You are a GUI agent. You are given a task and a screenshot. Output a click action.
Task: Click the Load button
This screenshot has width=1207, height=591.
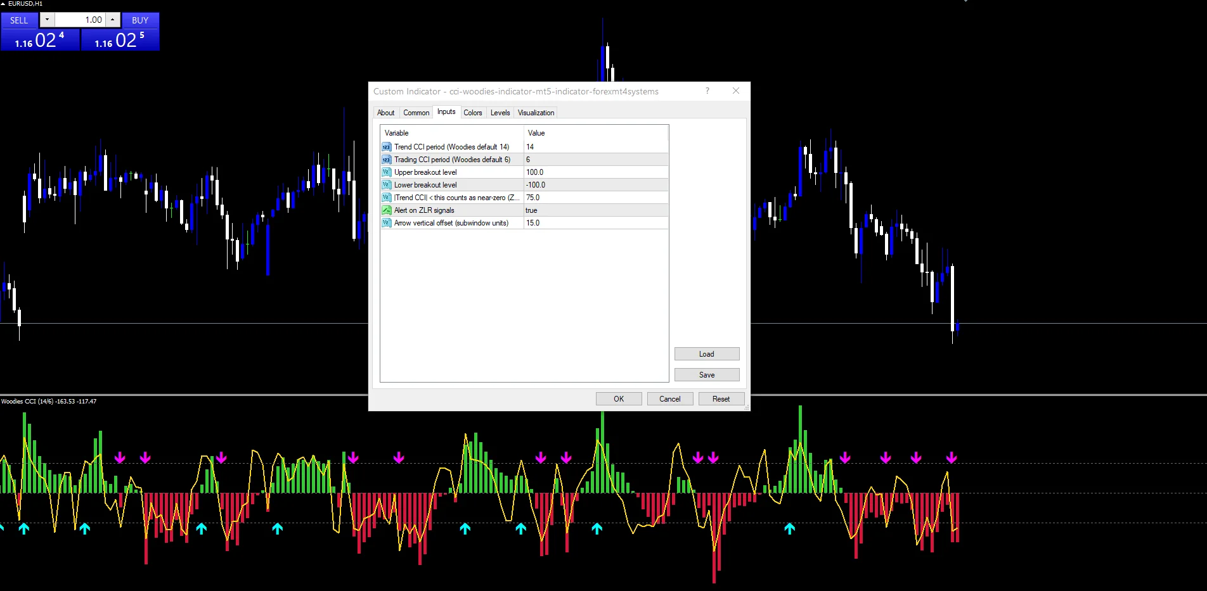pos(707,354)
